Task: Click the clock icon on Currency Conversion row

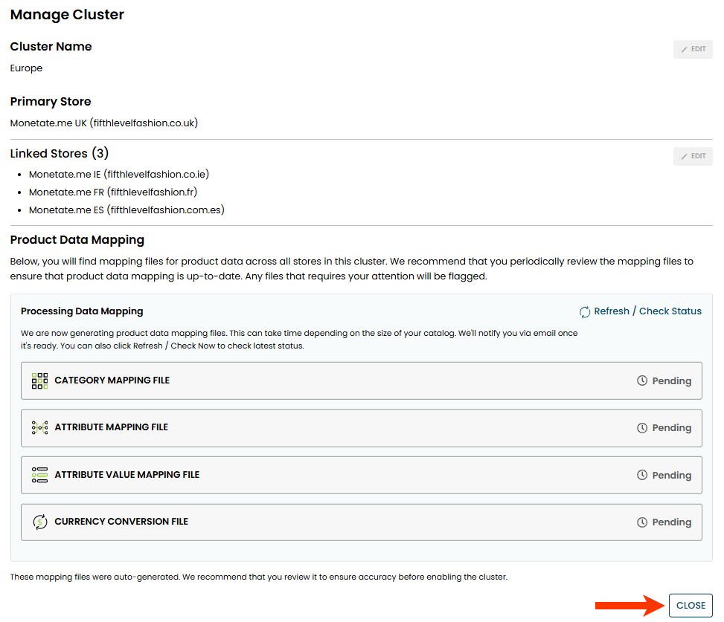Action: click(642, 522)
